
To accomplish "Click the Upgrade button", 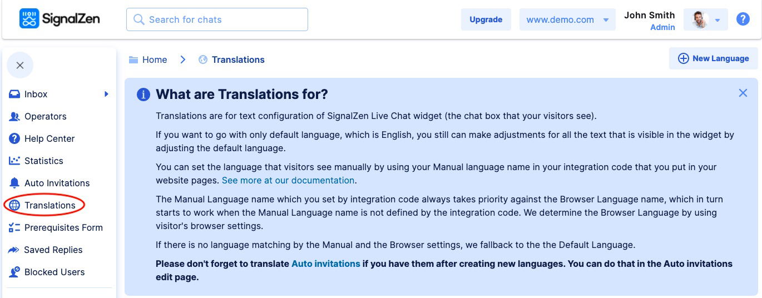I will click(x=486, y=19).
